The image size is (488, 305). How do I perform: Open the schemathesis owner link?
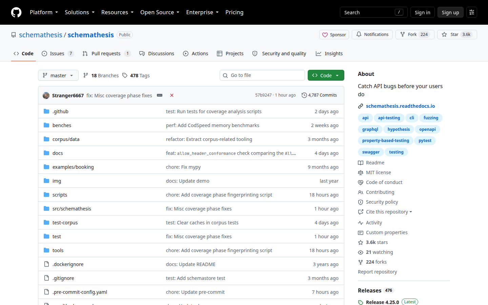click(41, 35)
